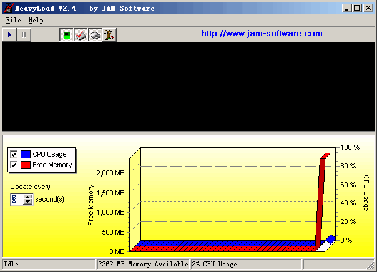The width and height of the screenshot is (377, 272).
Task: Toggle the gray disk drive toolbar icon
Action: coord(94,36)
